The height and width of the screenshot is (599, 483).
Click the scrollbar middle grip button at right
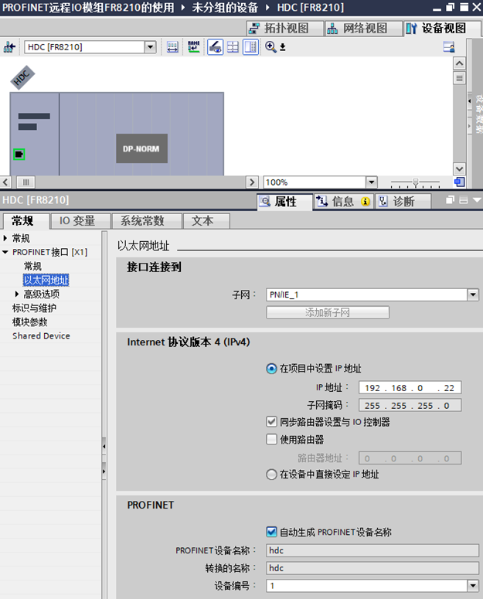(x=459, y=78)
